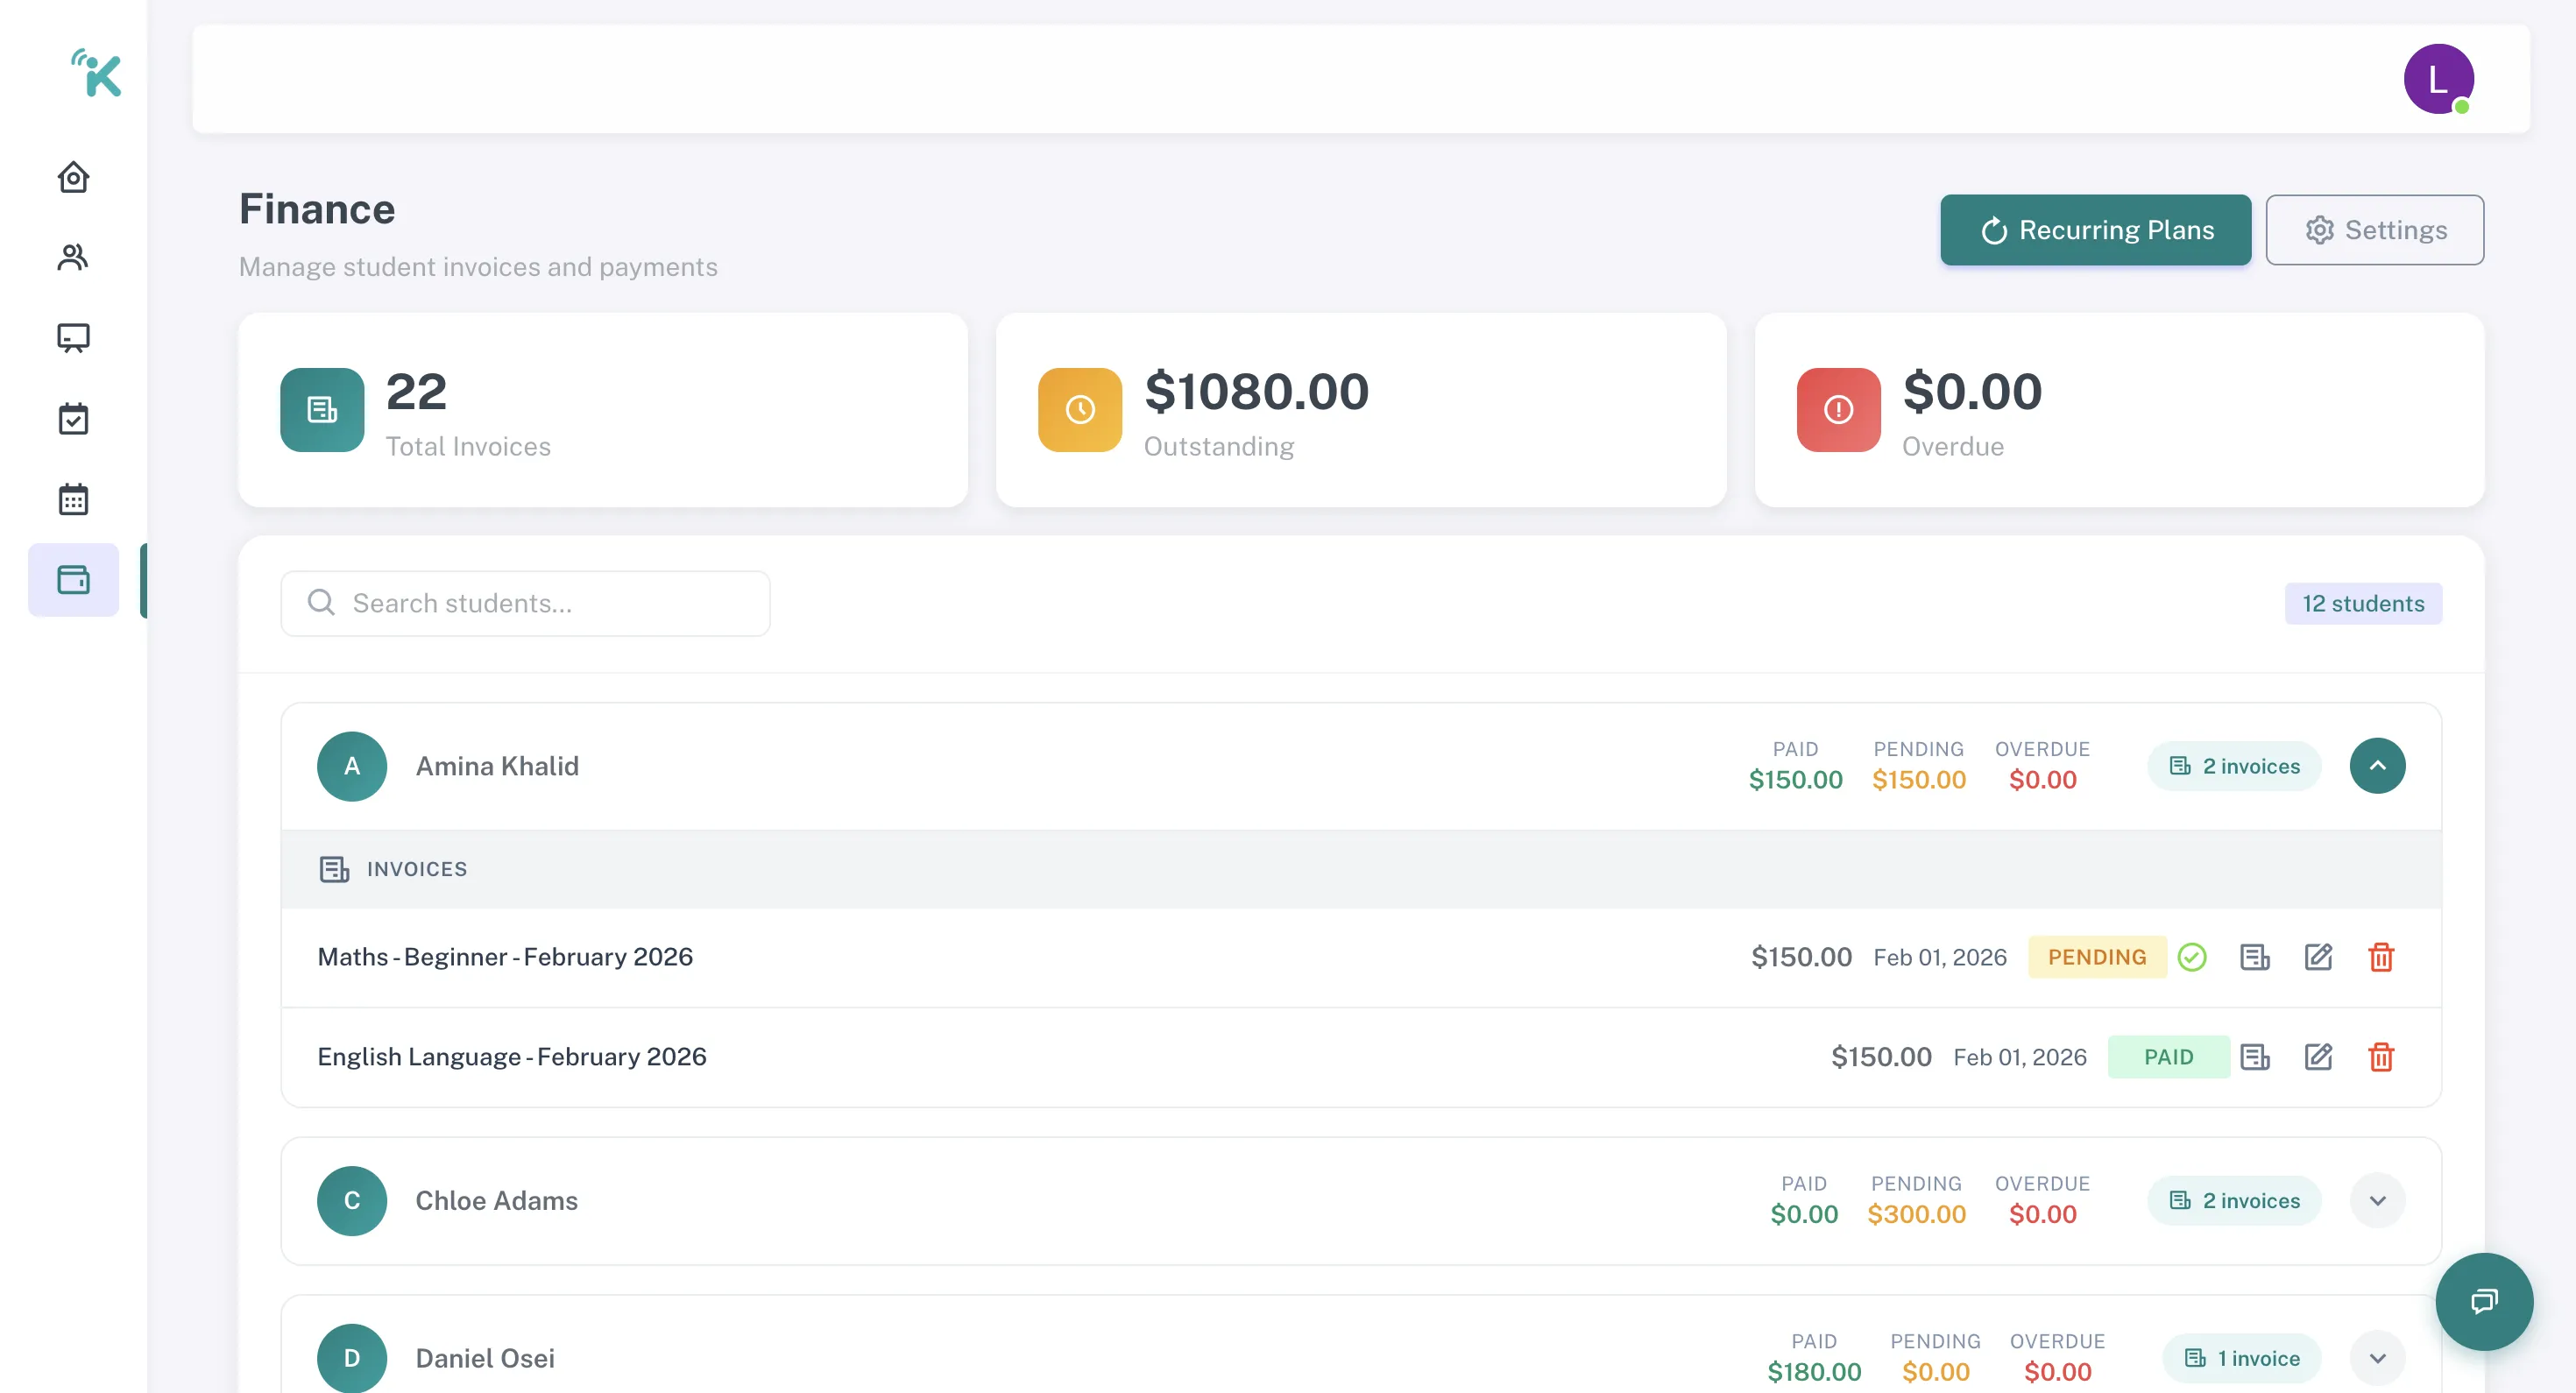Open the Home dashboard from the sidebar
Screen dimensions: 2576x1393
pos(73,177)
